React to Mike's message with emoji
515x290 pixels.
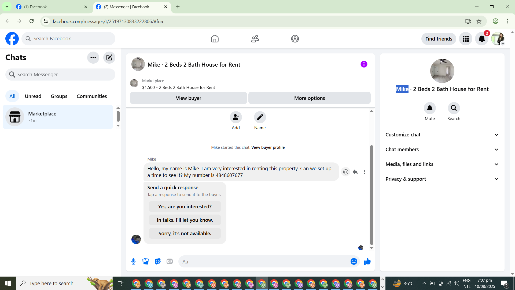pyautogui.click(x=346, y=172)
